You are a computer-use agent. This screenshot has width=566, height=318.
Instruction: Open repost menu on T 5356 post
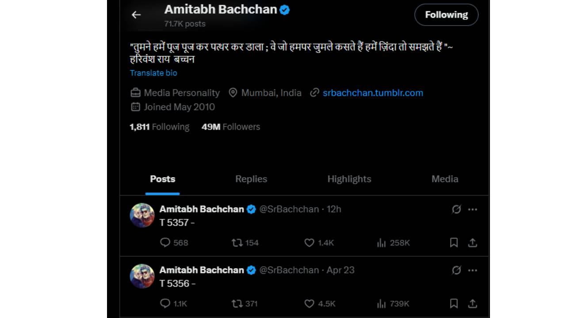[x=237, y=303]
